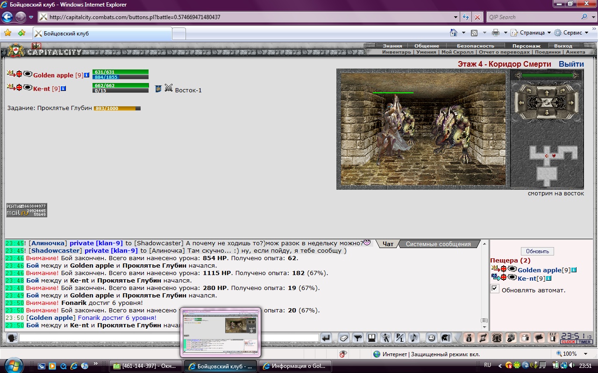Viewport: 598px width, 373px height.
Task: Click the P/L transliteration icon
Action: click(x=400, y=338)
